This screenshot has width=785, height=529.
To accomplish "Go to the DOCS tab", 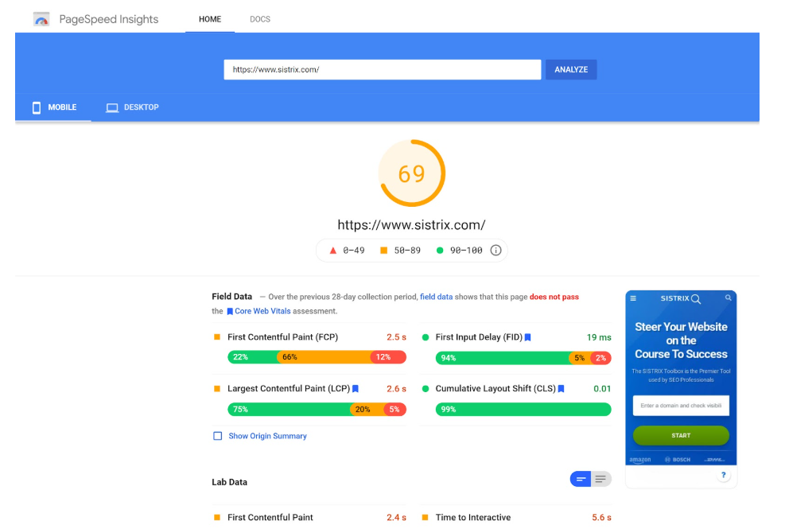I will point(260,19).
